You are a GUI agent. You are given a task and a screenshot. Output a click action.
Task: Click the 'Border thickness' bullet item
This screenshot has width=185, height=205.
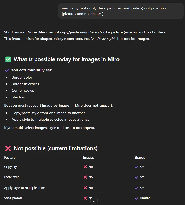point(25,84)
